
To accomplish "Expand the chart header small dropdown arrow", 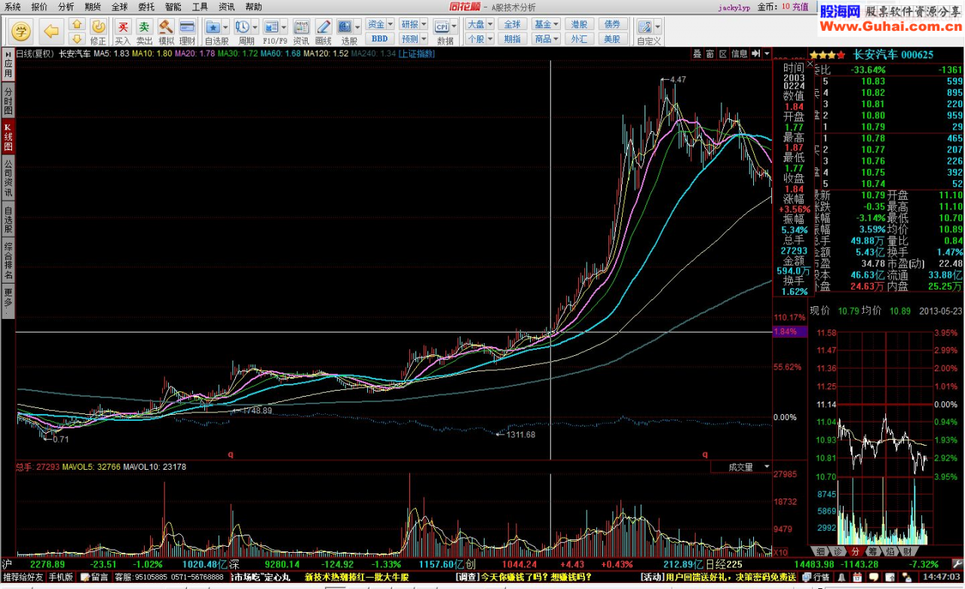I will (767, 54).
